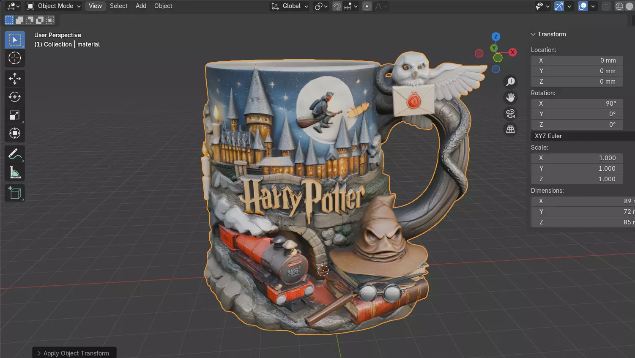Select the Scale tool
This screenshot has width=635, height=358.
click(15, 115)
